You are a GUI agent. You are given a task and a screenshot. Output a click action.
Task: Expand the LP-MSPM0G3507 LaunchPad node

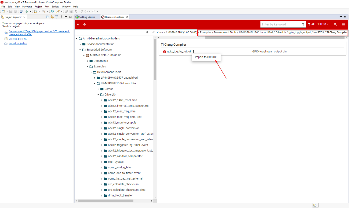[x=95, y=78]
